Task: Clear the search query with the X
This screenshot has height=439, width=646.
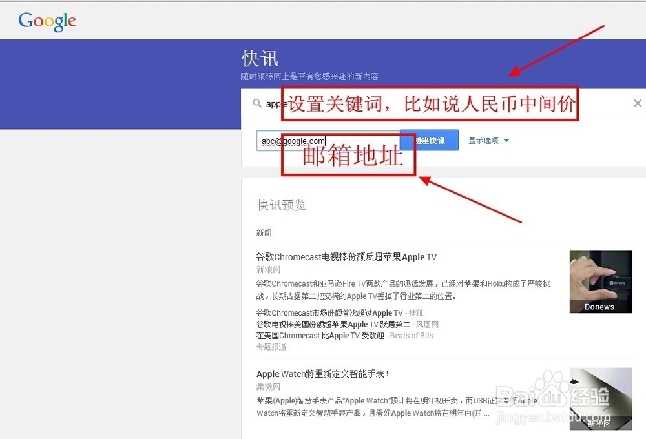Action: [638, 103]
